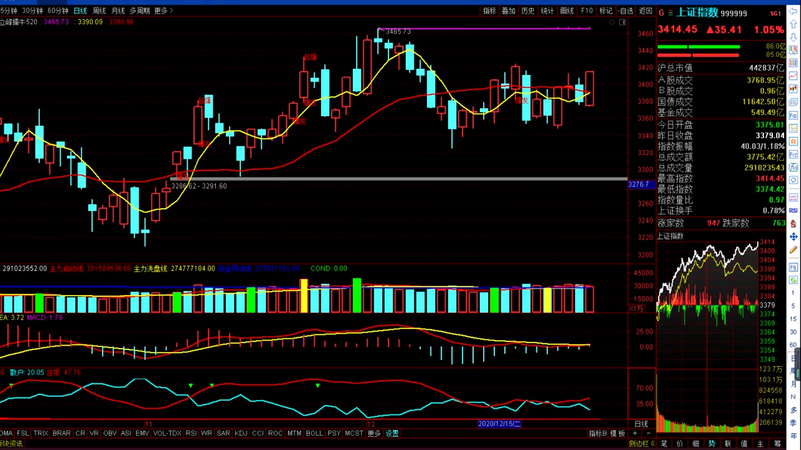Switch to 60分钟 period tab
Viewport: 801px width, 450px height.
point(58,11)
